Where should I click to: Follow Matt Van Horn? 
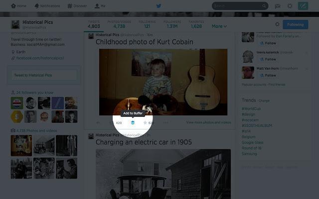pyautogui.click(x=268, y=75)
